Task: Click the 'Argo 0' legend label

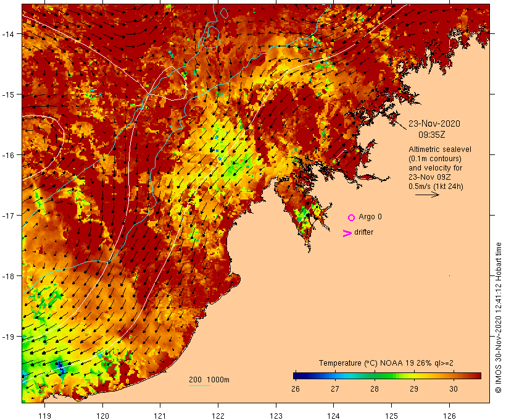Action: (370, 217)
